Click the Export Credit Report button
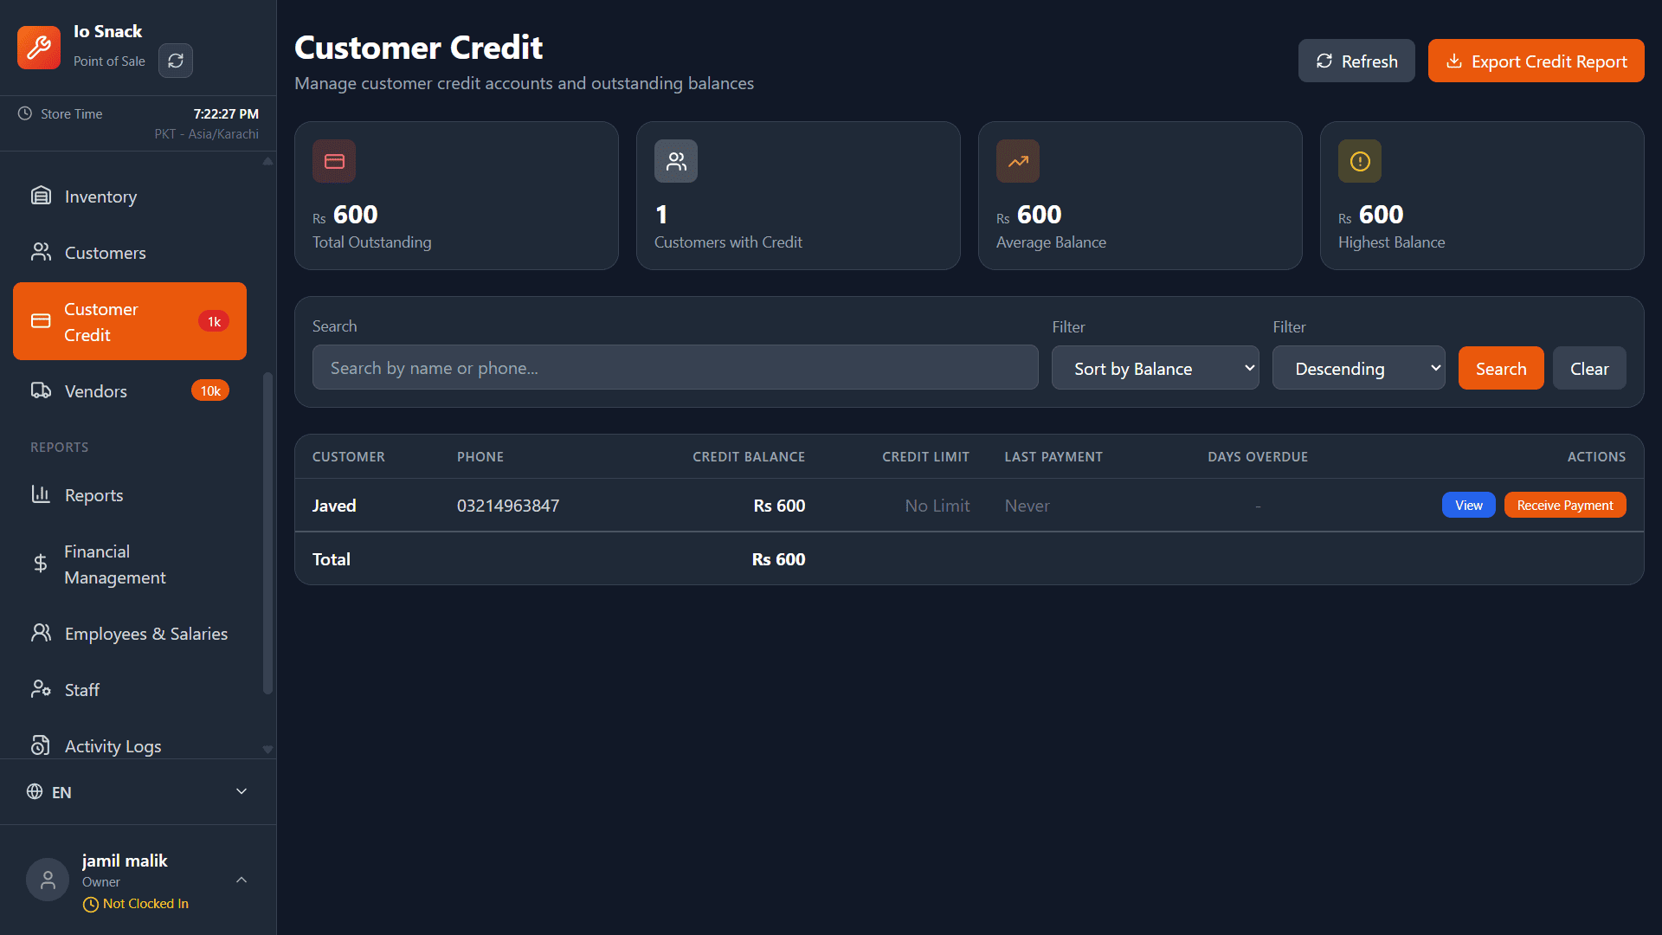The height and width of the screenshot is (935, 1662). pyautogui.click(x=1536, y=60)
